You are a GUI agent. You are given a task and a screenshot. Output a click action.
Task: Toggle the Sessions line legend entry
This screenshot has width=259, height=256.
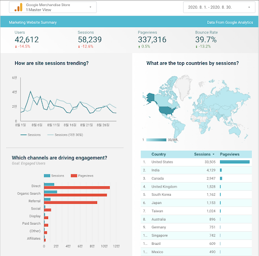[30, 135]
